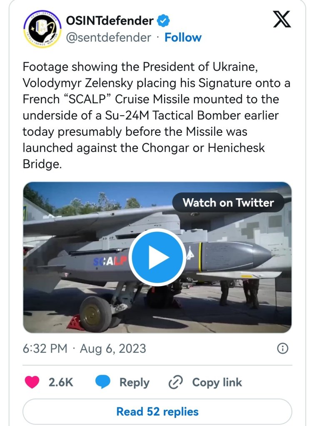This screenshot has height=426, width=314.
Task: Open the 6:32 PM Aug 6, 2023 timestamp
Action: tap(85, 349)
